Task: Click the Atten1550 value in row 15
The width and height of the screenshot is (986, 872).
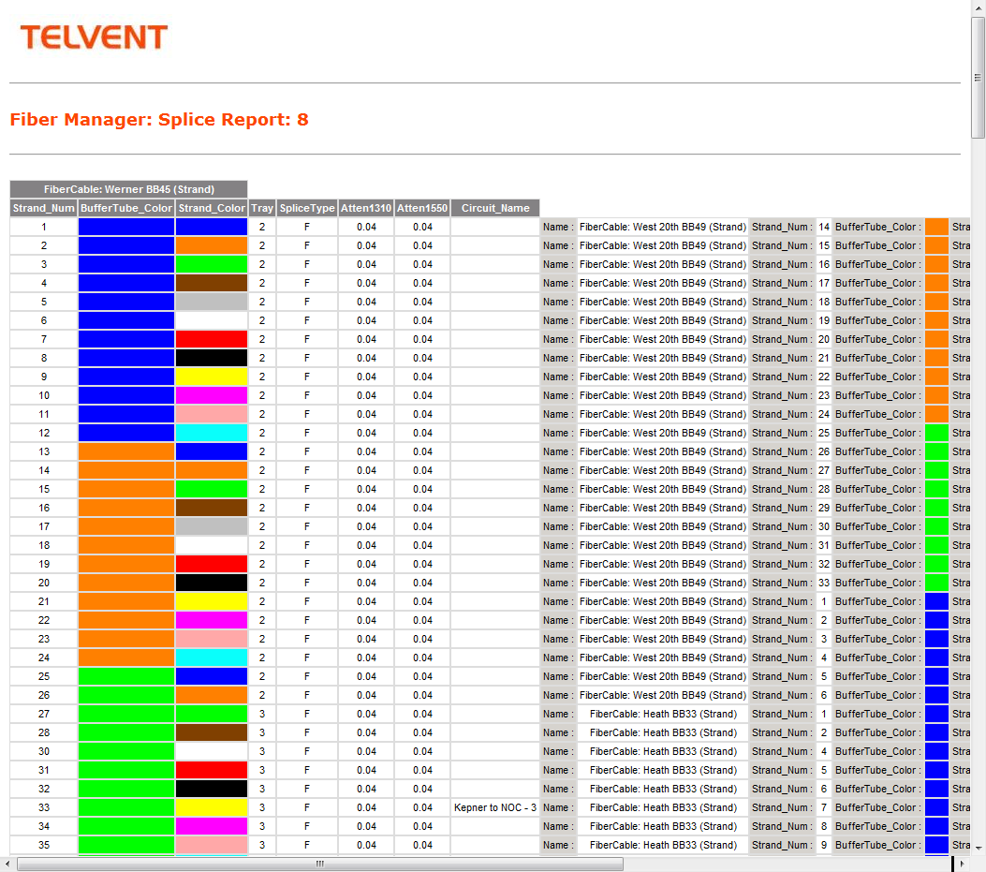Action: click(422, 489)
